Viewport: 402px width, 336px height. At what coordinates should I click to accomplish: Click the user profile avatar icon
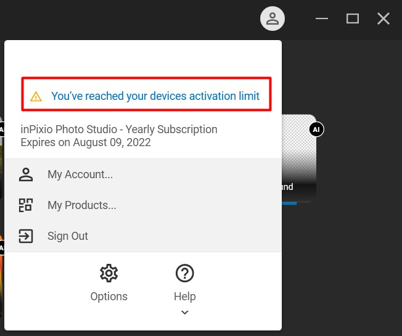(273, 18)
